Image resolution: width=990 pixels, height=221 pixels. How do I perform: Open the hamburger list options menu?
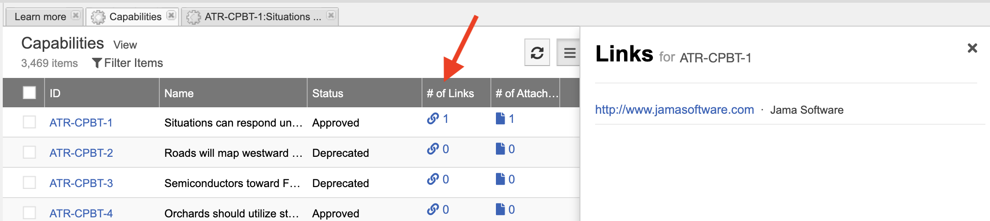click(569, 53)
